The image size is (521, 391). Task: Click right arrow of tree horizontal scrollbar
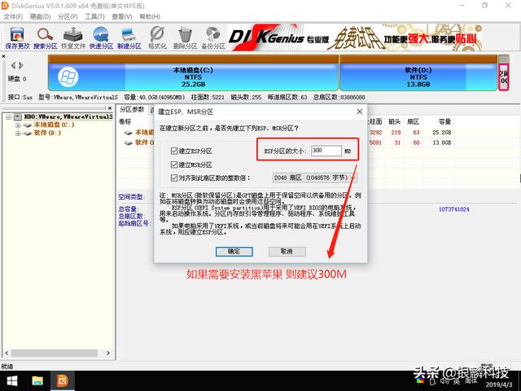[108, 353]
